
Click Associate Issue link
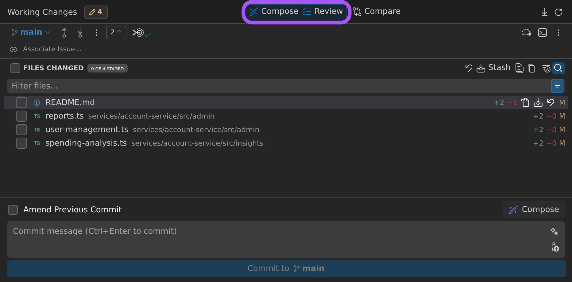click(x=52, y=49)
